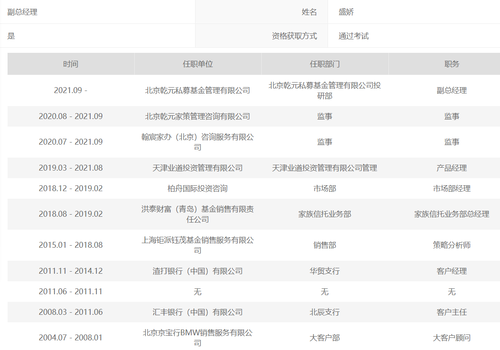Click '柏舟国际投资咨询'
This screenshot has width=500, height=350.
(198, 188)
